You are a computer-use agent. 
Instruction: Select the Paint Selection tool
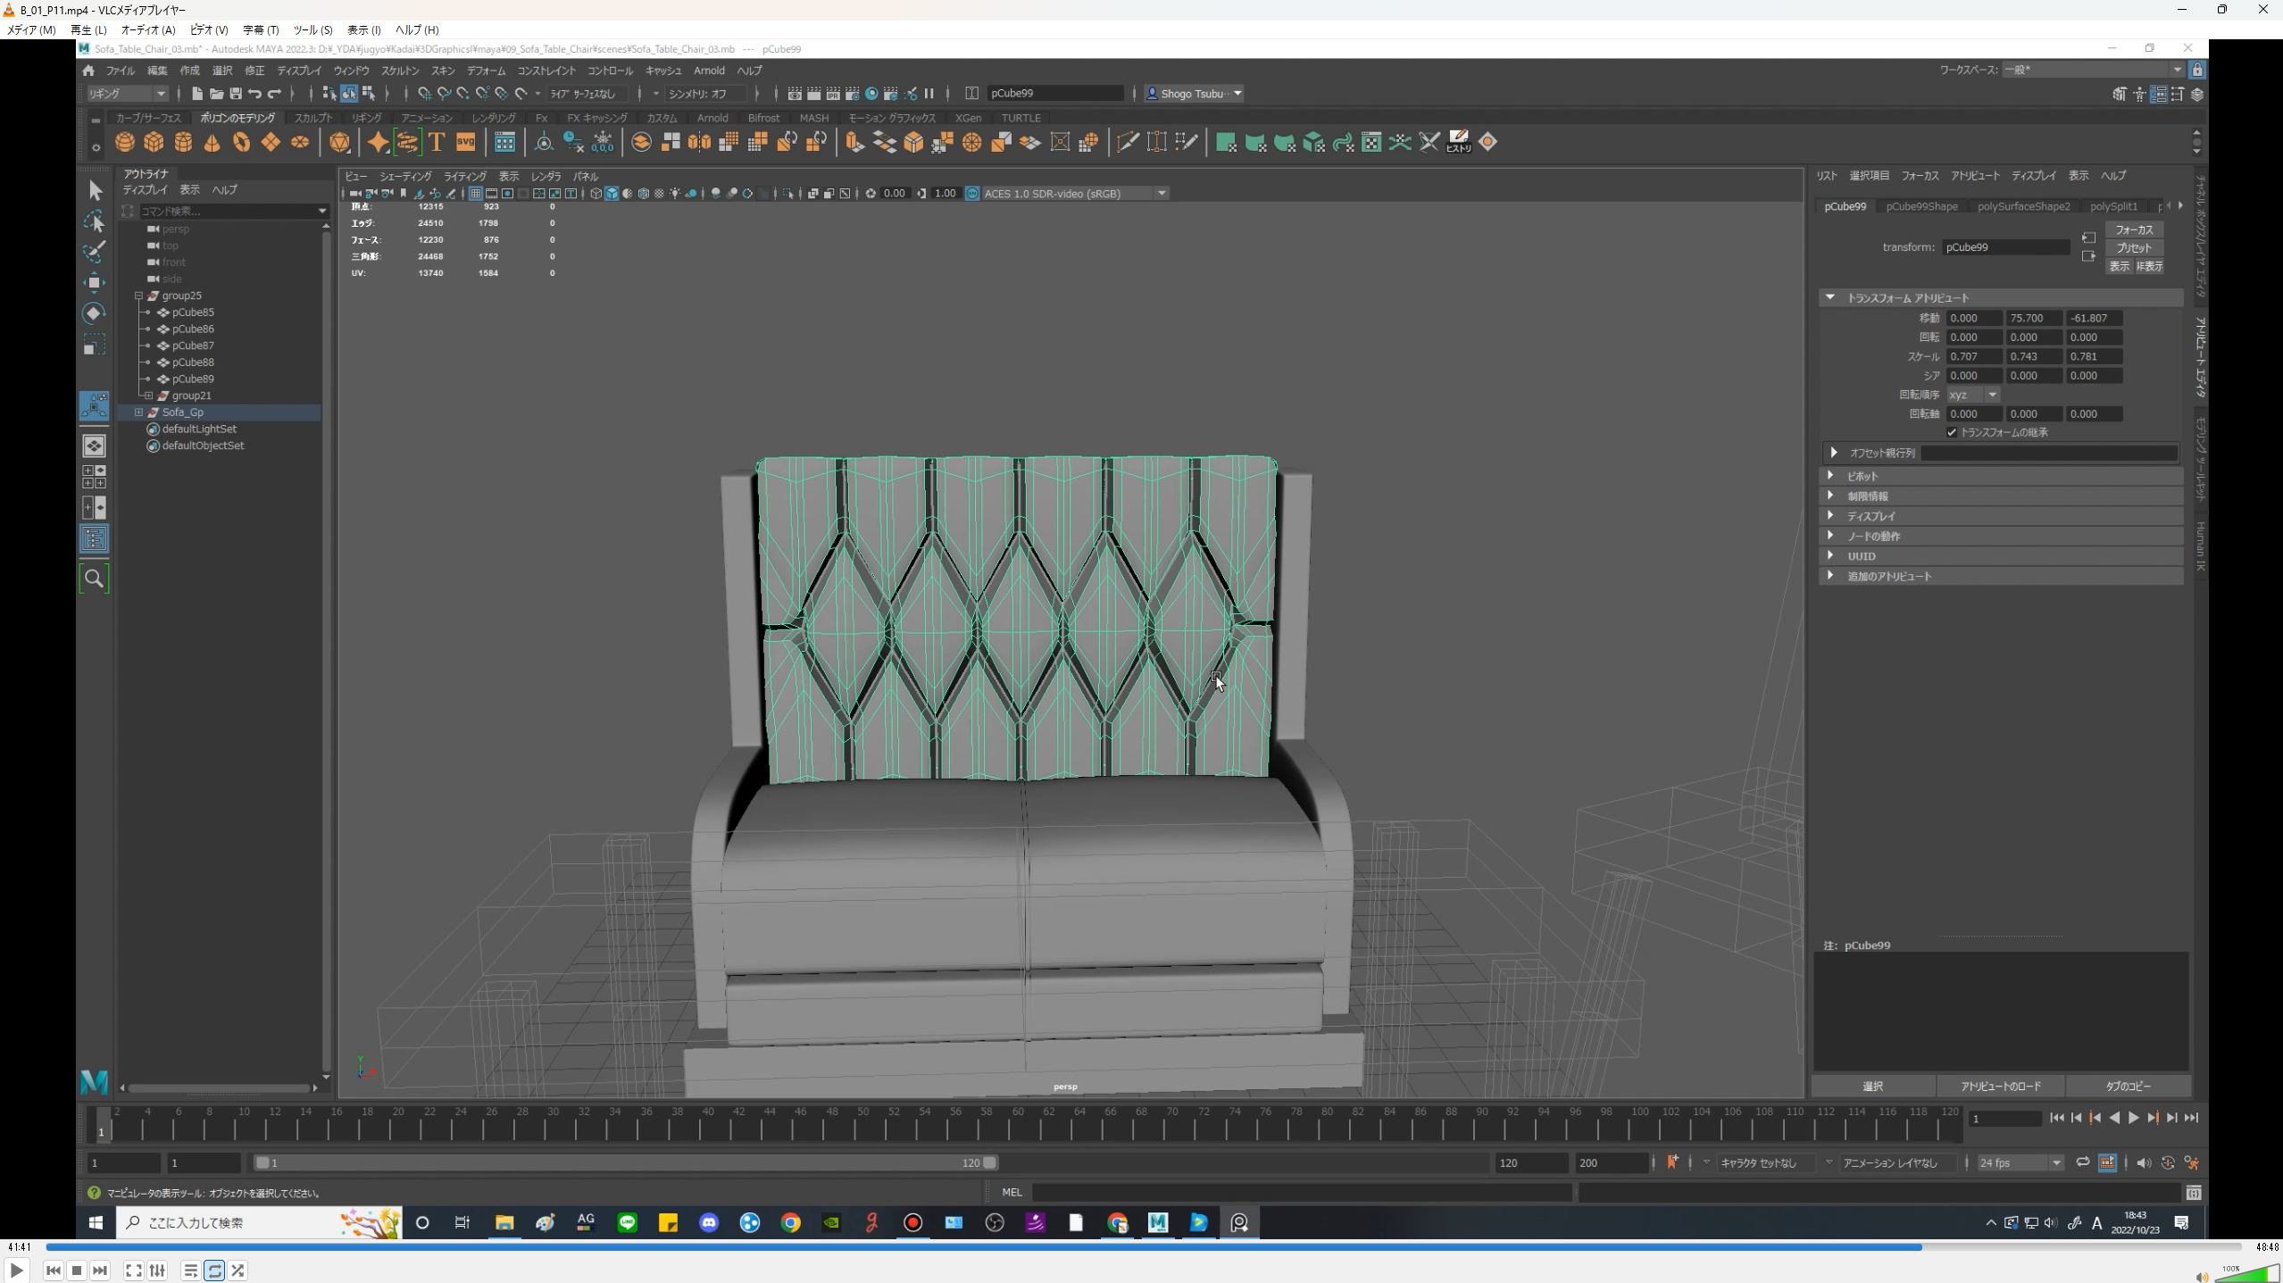(94, 252)
